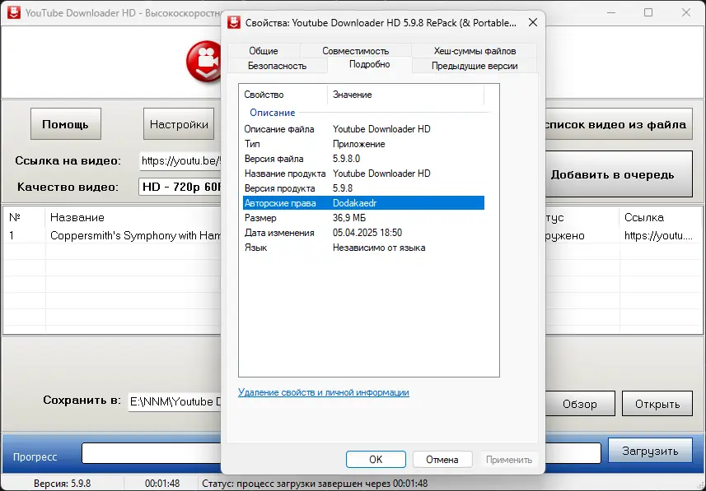The image size is (706, 491).
Task: Select the Описание файла row
Action: tap(364, 129)
